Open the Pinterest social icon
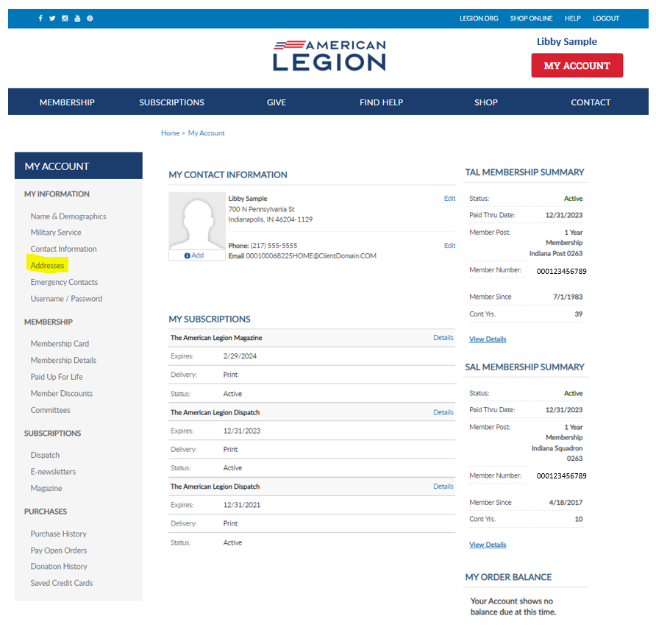 (89, 18)
